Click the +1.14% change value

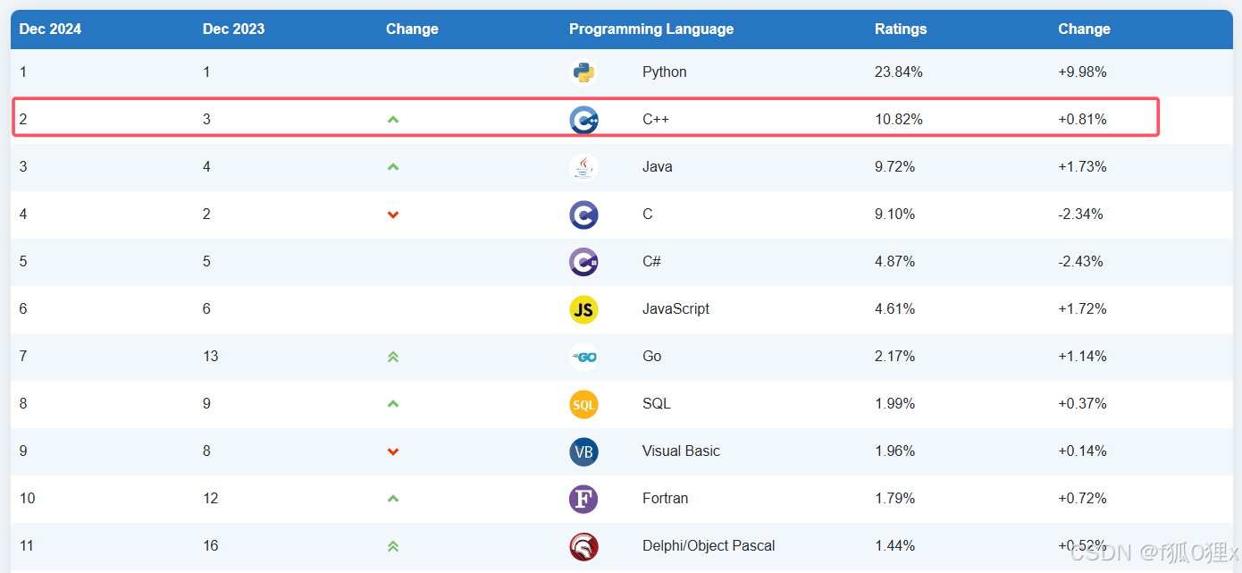pos(1083,356)
